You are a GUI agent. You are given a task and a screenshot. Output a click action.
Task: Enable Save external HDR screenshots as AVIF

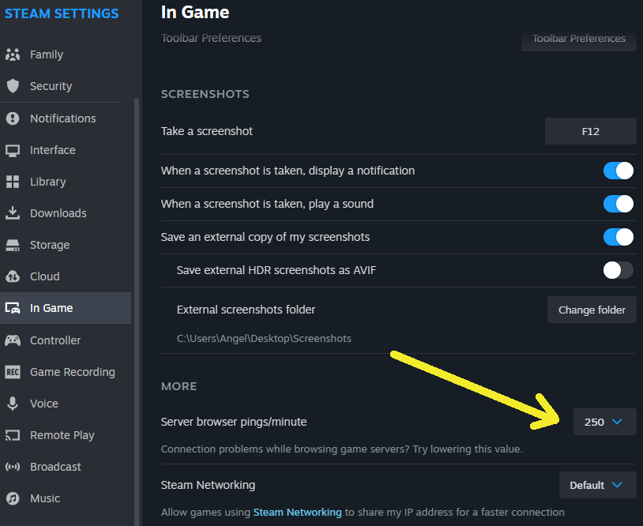[x=618, y=270]
